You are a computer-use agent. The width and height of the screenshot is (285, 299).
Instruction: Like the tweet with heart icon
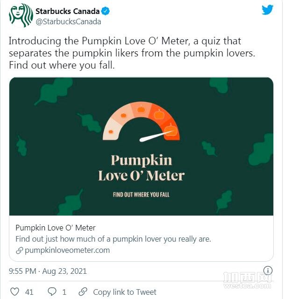[14, 292]
